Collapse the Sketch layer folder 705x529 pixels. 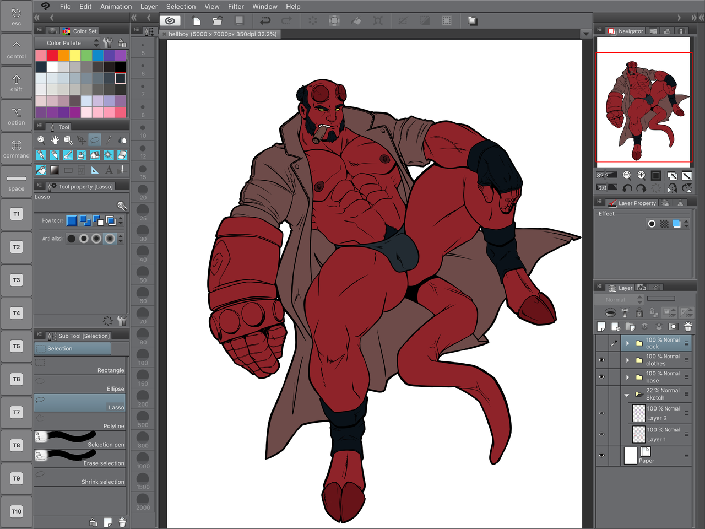[627, 395]
